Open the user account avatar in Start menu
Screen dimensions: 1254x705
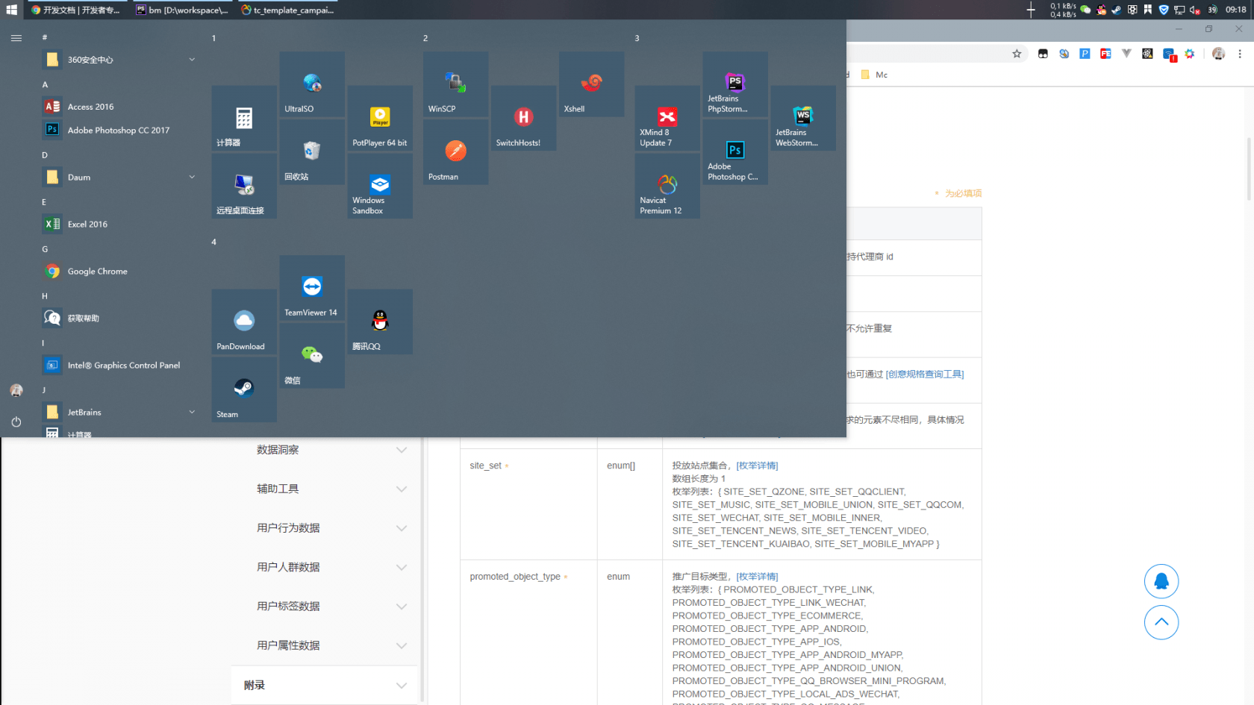coord(16,390)
